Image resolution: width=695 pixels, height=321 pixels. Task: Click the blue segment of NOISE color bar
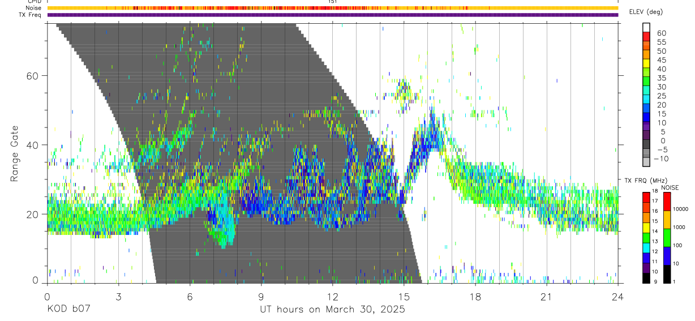click(x=667, y=255)
